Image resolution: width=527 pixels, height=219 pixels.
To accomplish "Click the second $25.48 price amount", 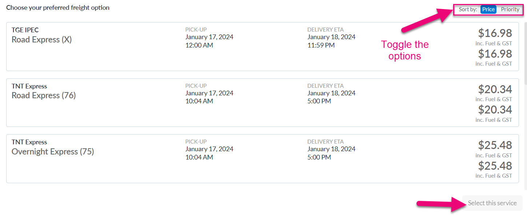I will pos(495,166).
